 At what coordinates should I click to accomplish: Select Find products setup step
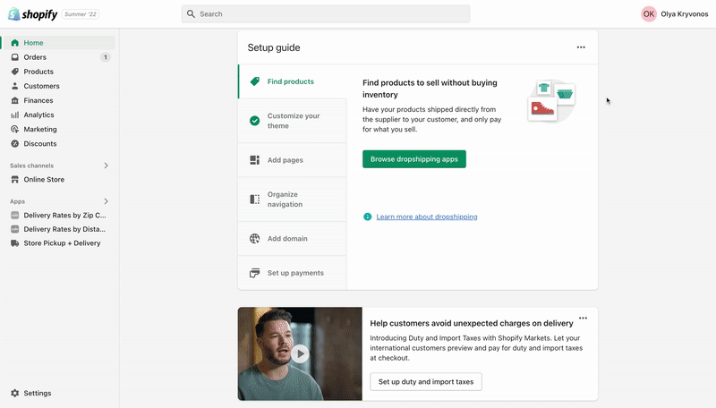293,81
